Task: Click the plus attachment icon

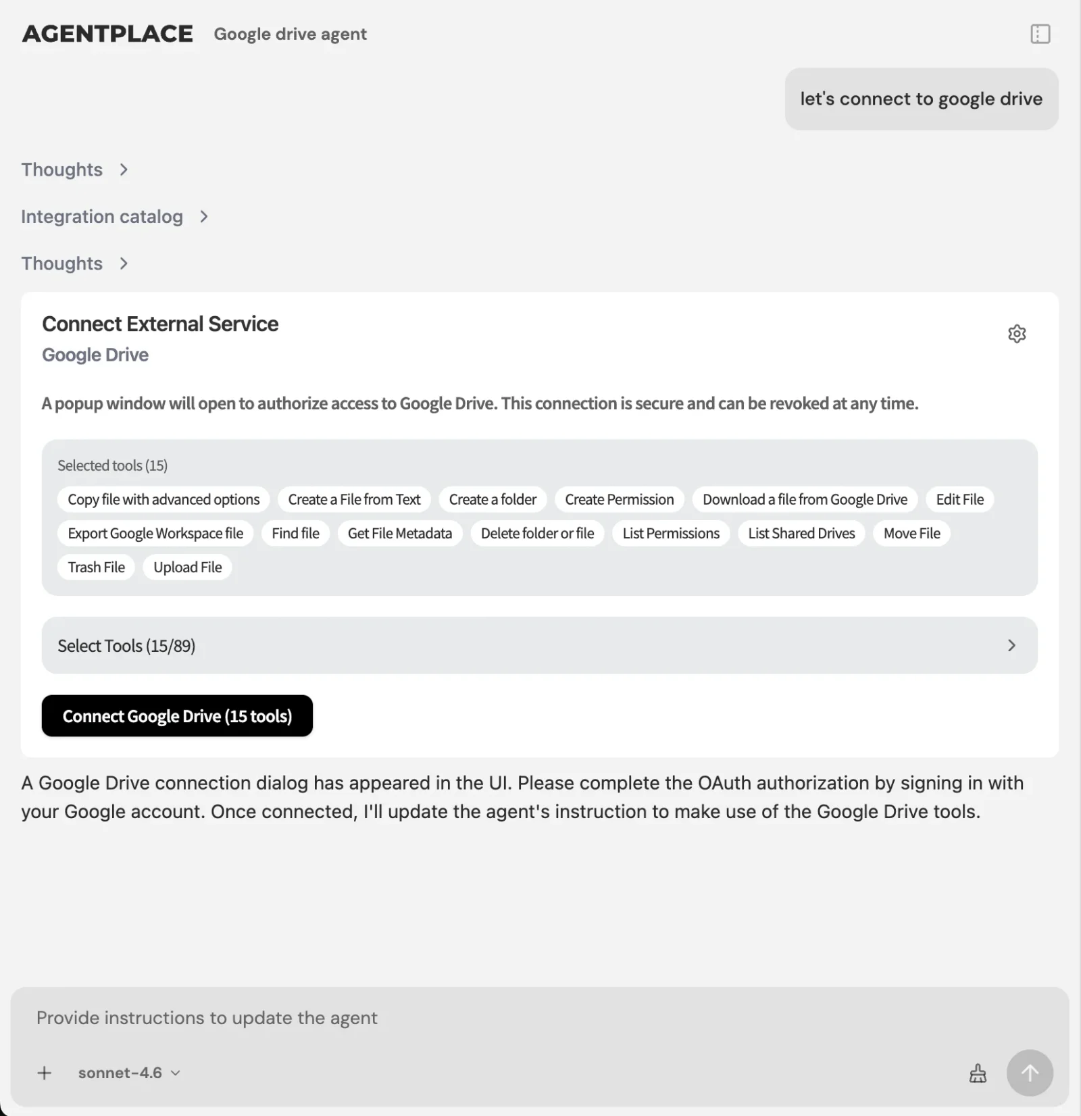Action: [x=45, y=1073]
